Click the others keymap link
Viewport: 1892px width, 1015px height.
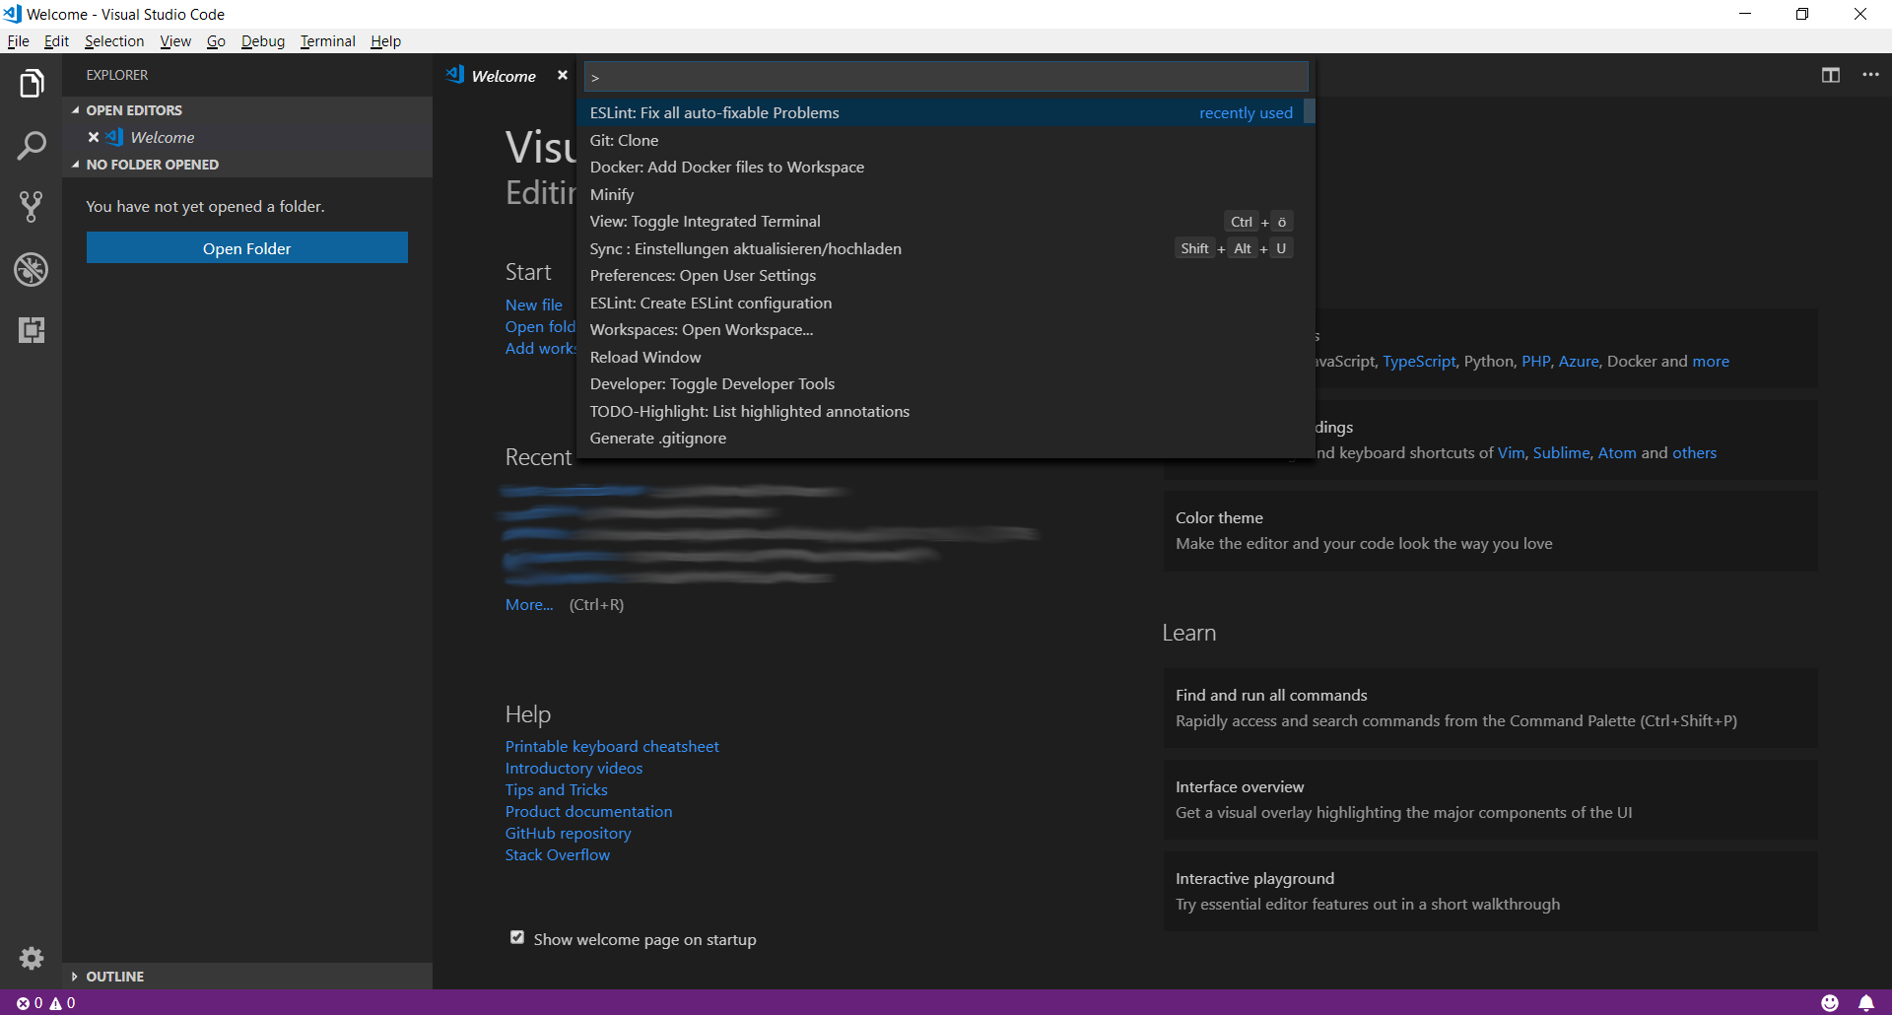click(1694, 453)
